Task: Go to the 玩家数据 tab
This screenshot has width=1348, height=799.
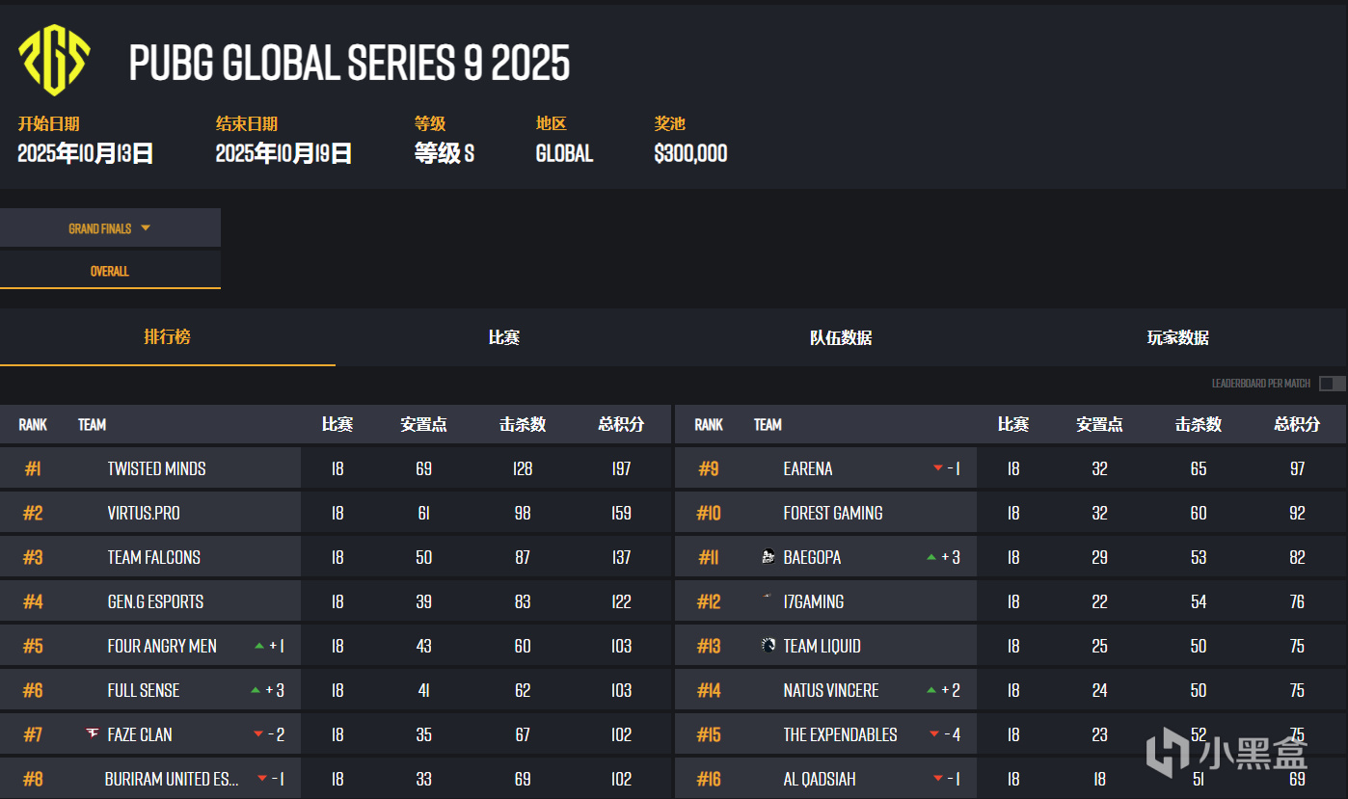Action: coord(1177,337)
